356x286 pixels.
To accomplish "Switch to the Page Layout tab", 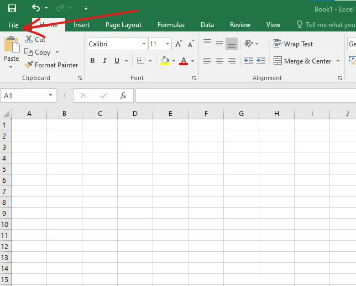I will pyautogui.click(x=123, y=25).
